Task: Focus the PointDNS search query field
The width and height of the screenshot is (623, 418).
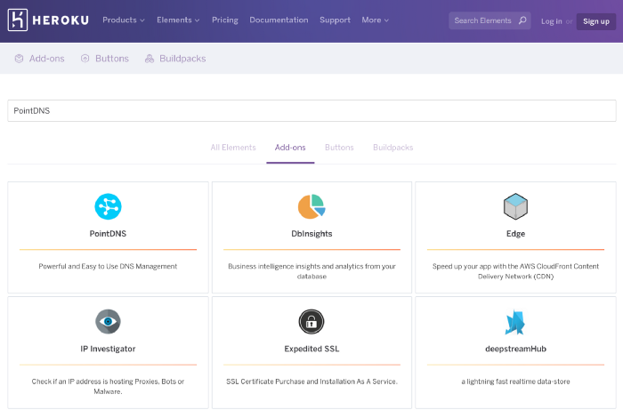Action: click(311, 111)
